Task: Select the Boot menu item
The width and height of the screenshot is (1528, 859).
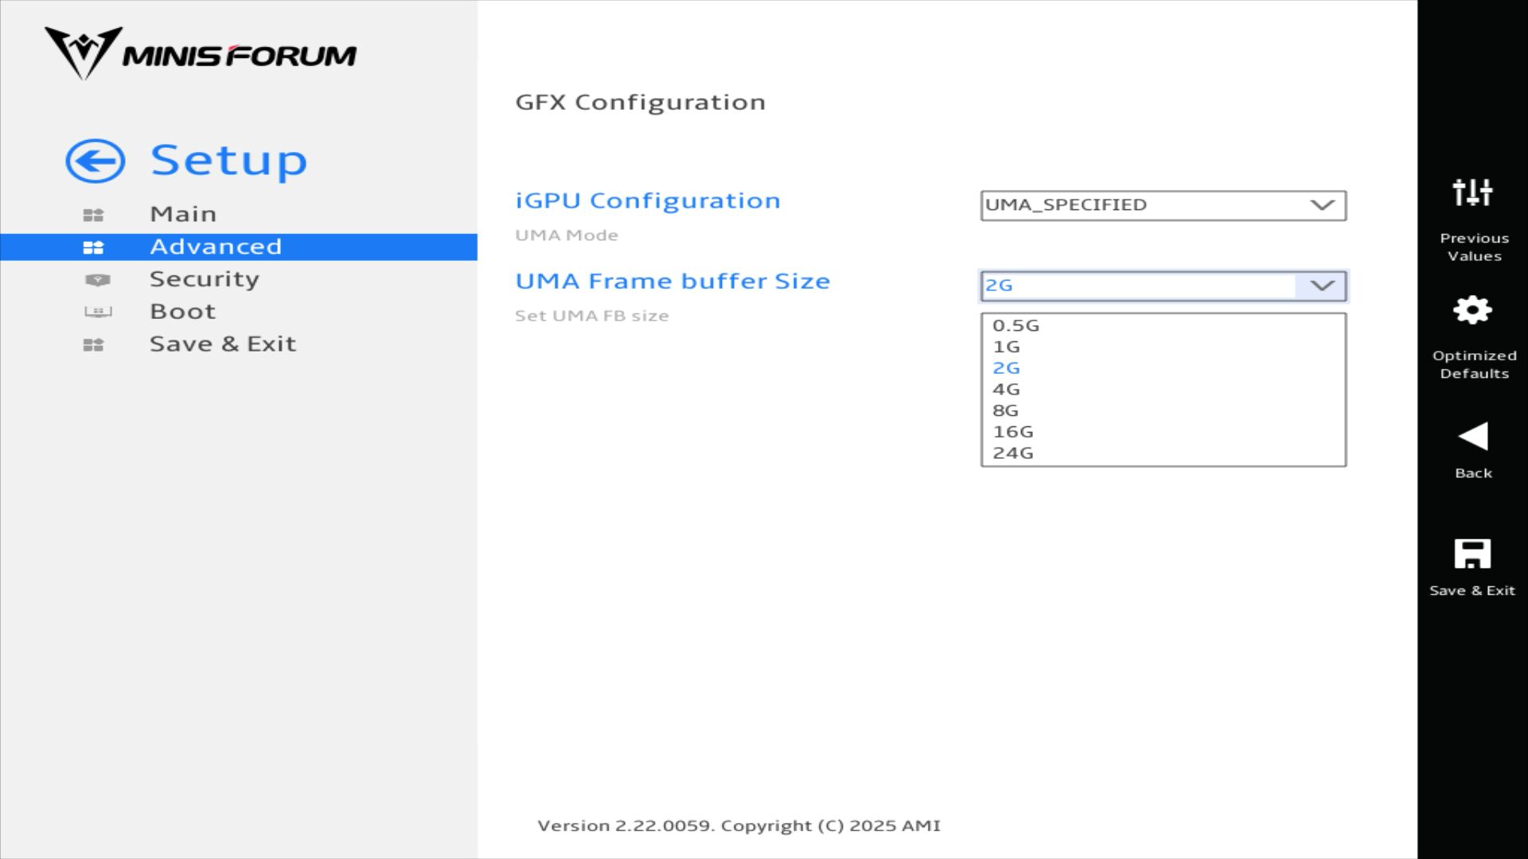Action: (183, 311)
